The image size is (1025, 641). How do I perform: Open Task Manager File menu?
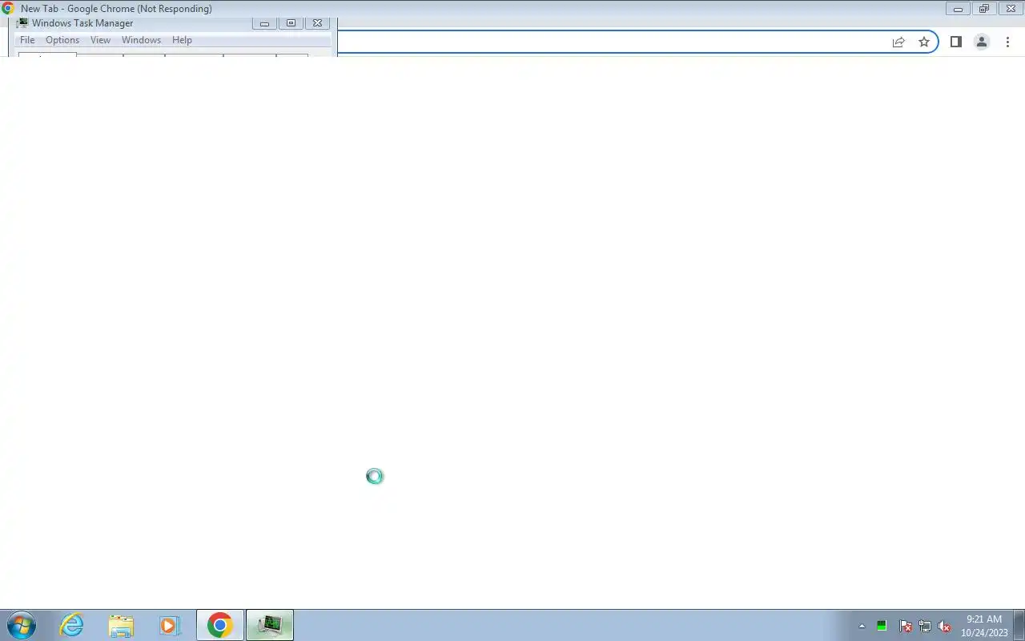point(27,40)
